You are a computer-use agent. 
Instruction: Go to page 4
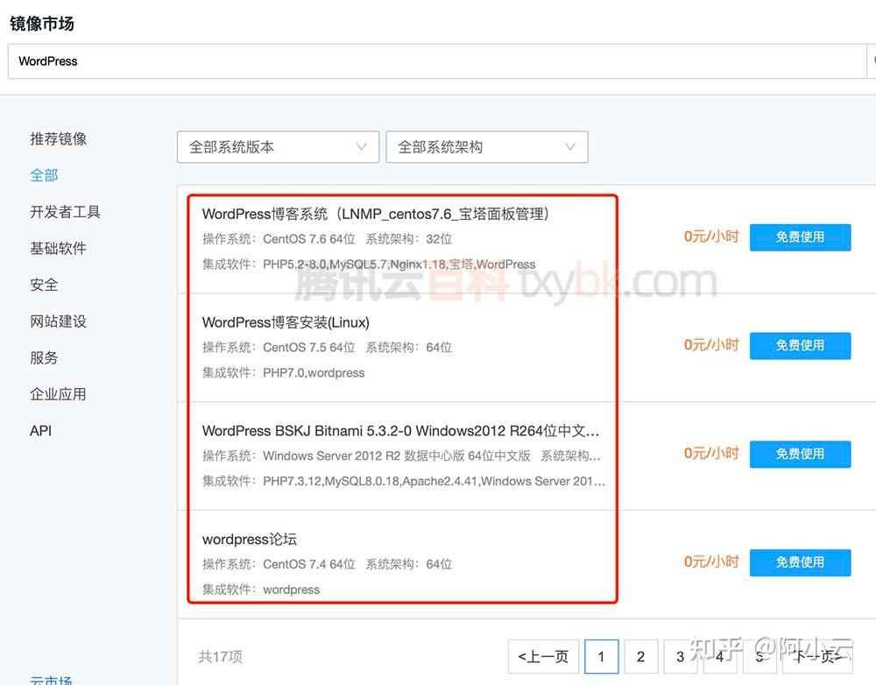pos(720,656)
